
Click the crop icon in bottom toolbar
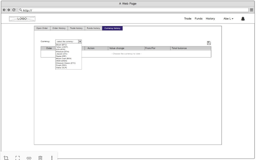(x=6, y=158)
